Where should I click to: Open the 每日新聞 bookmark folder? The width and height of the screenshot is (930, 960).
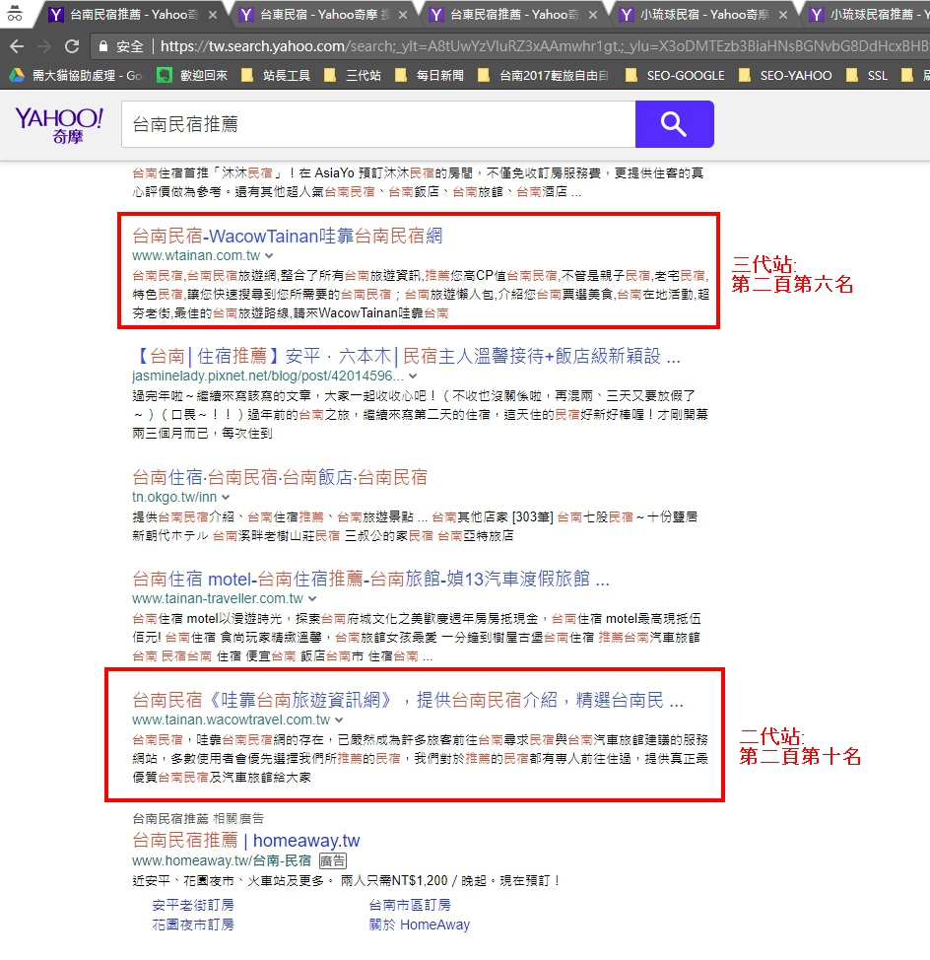429,75
